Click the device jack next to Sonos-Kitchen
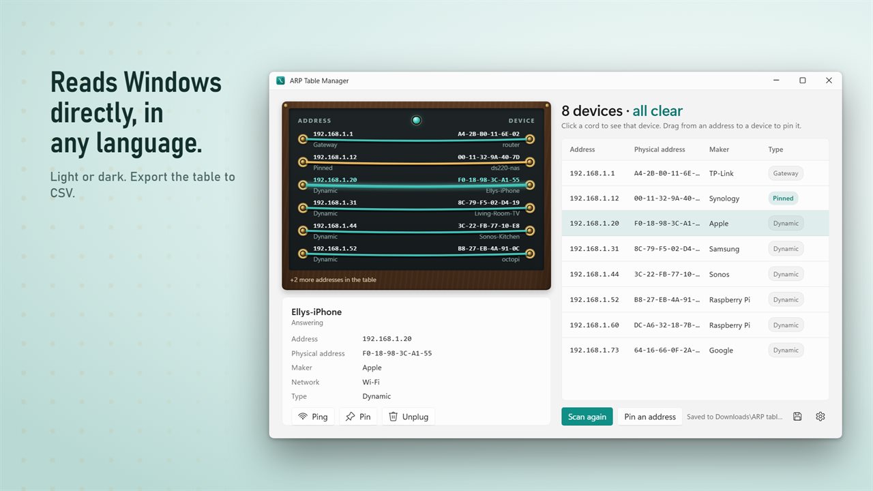The height and width of the screenshot is (491, 873). 530,230
